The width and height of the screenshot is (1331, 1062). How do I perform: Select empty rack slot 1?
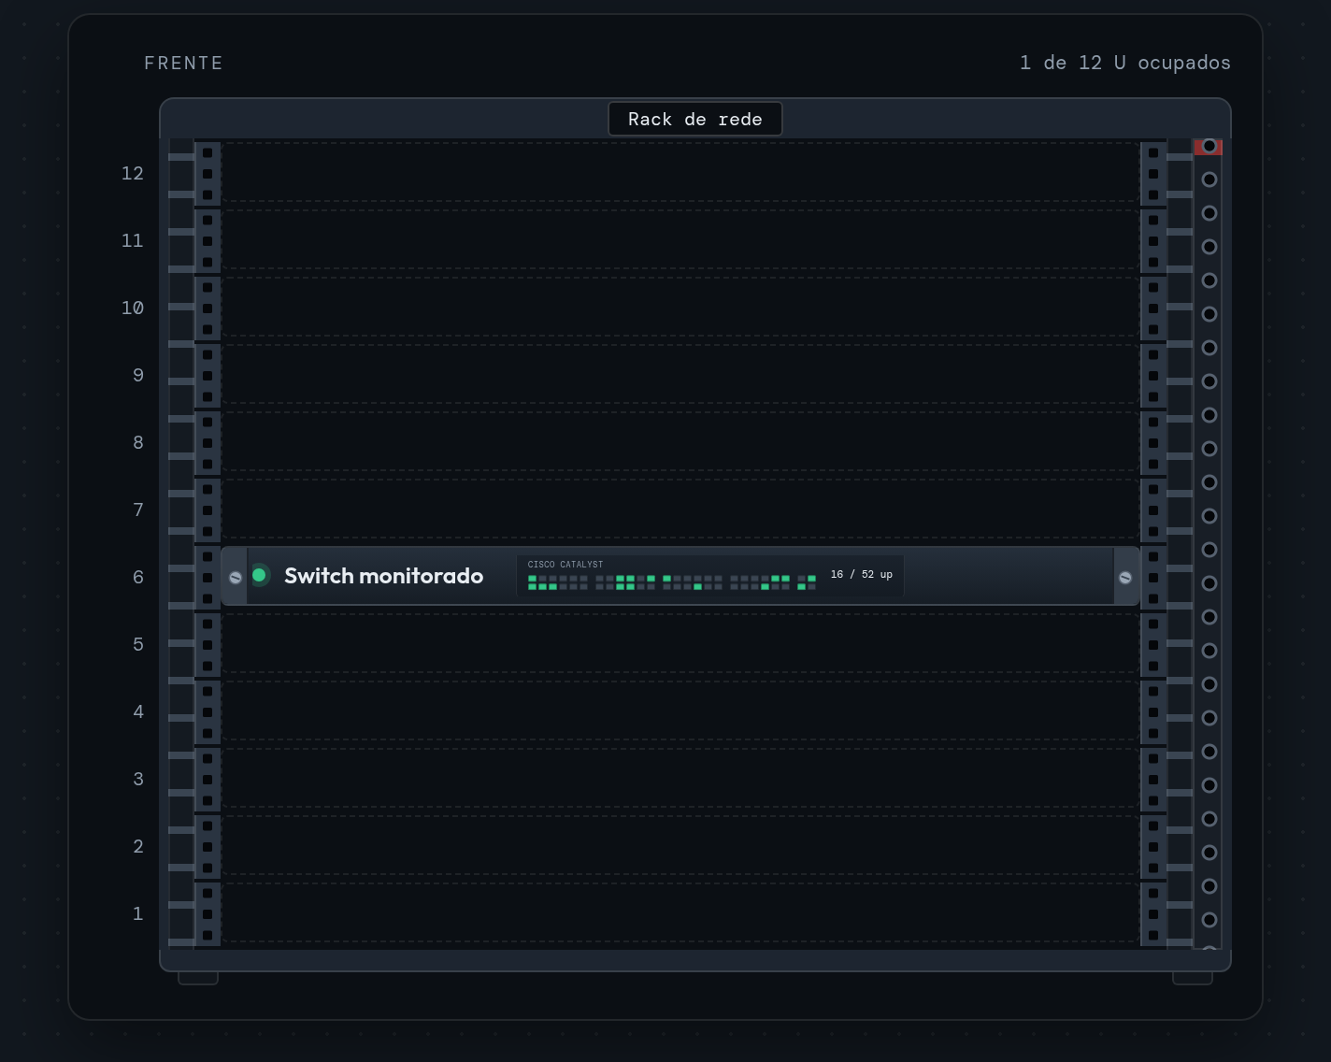click(x=680, y=913)
